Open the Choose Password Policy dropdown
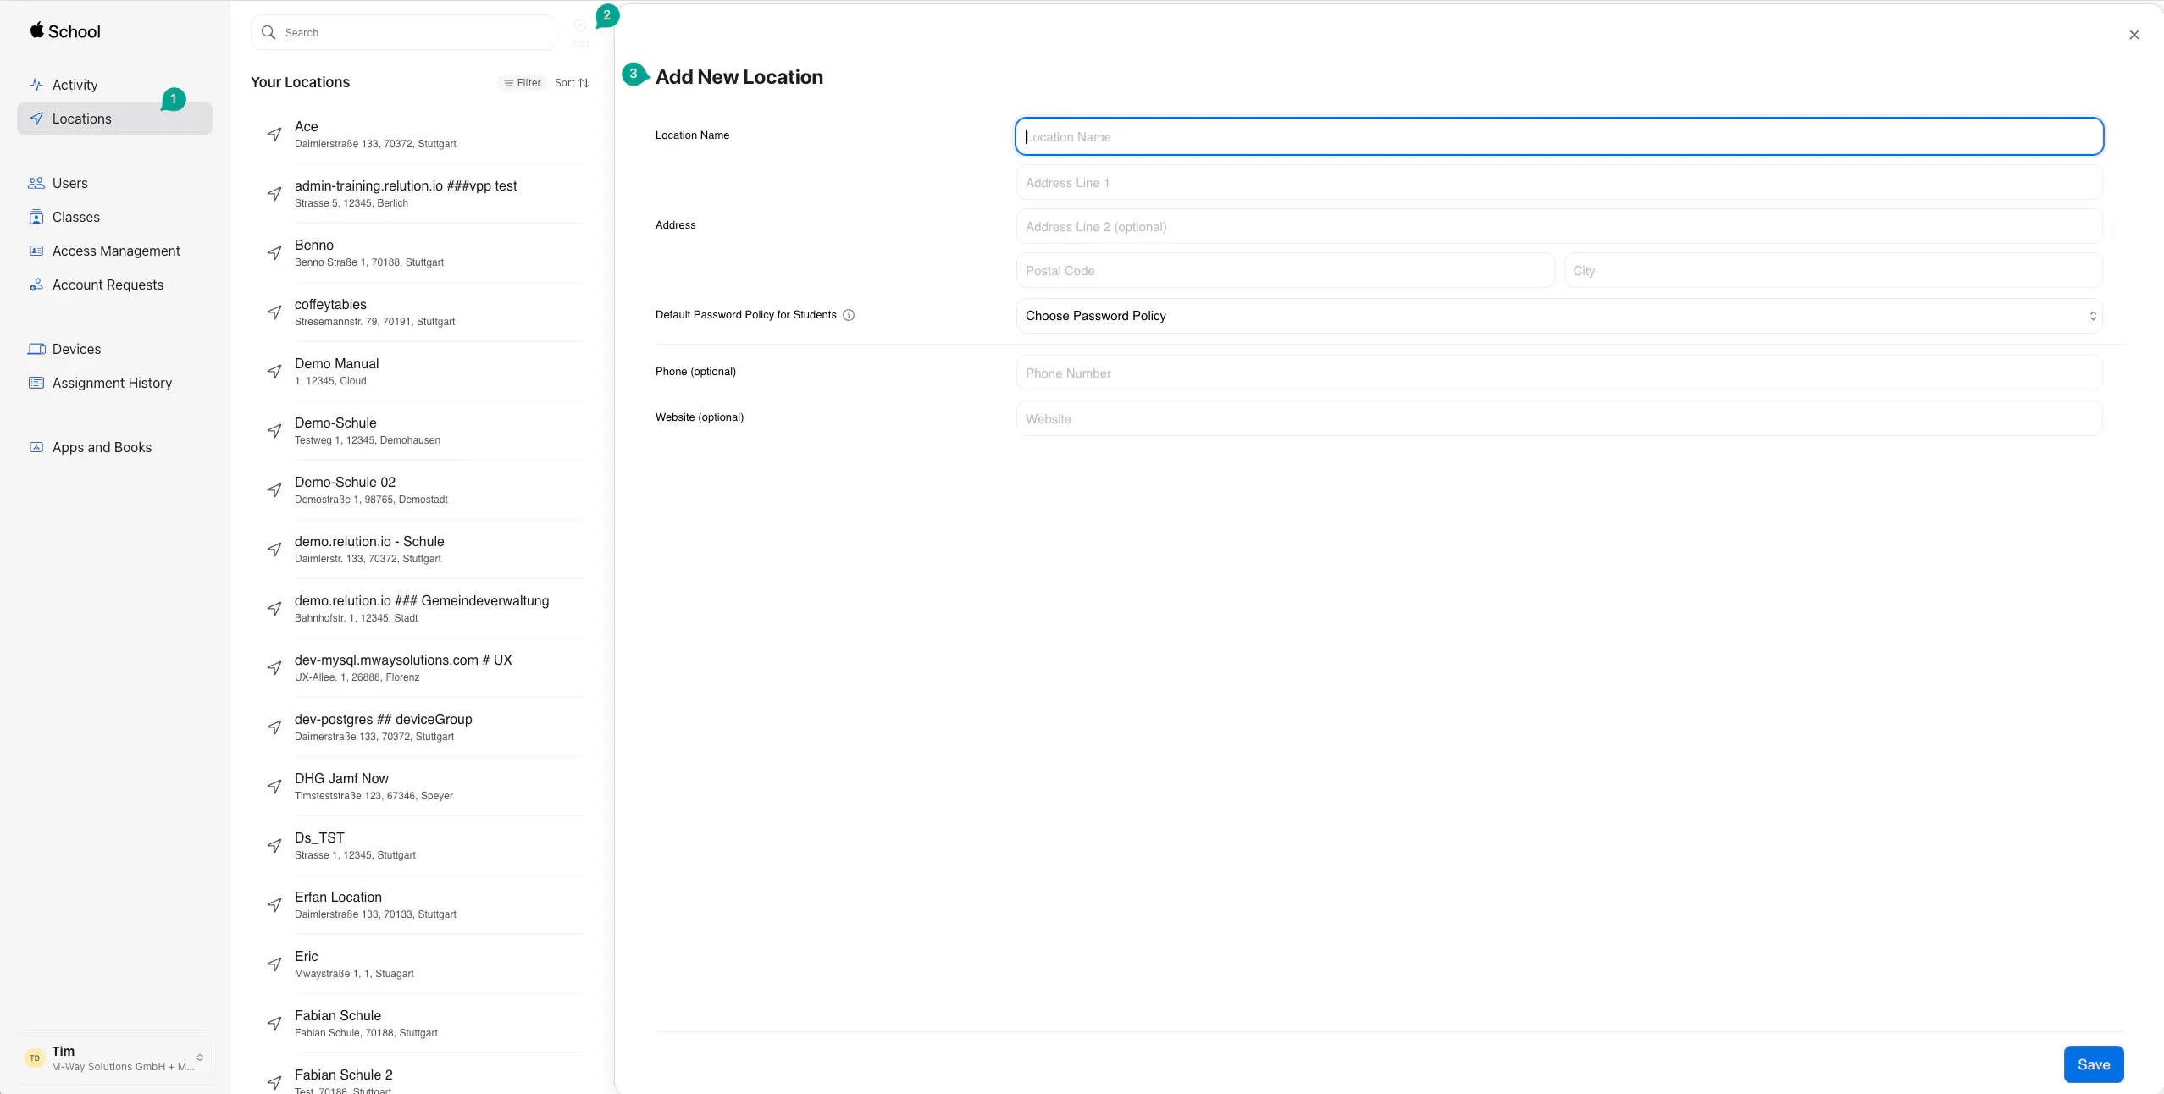The width and height of the screenshot is (2164, 1094). click(x=1558, y=316)
